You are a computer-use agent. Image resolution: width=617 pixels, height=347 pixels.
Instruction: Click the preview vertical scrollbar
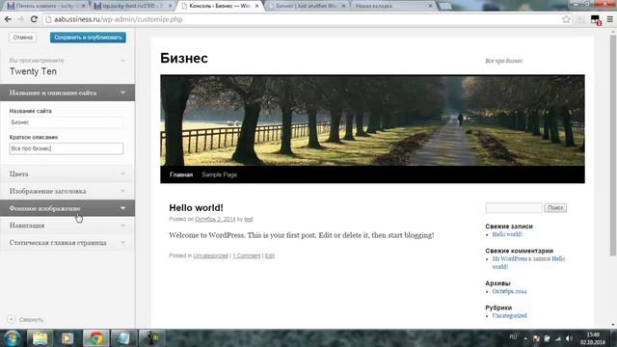click(613, 146)
